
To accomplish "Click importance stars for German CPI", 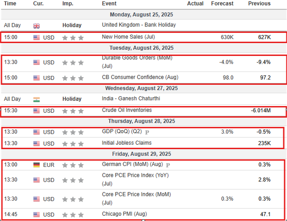I will coord(73,165).
